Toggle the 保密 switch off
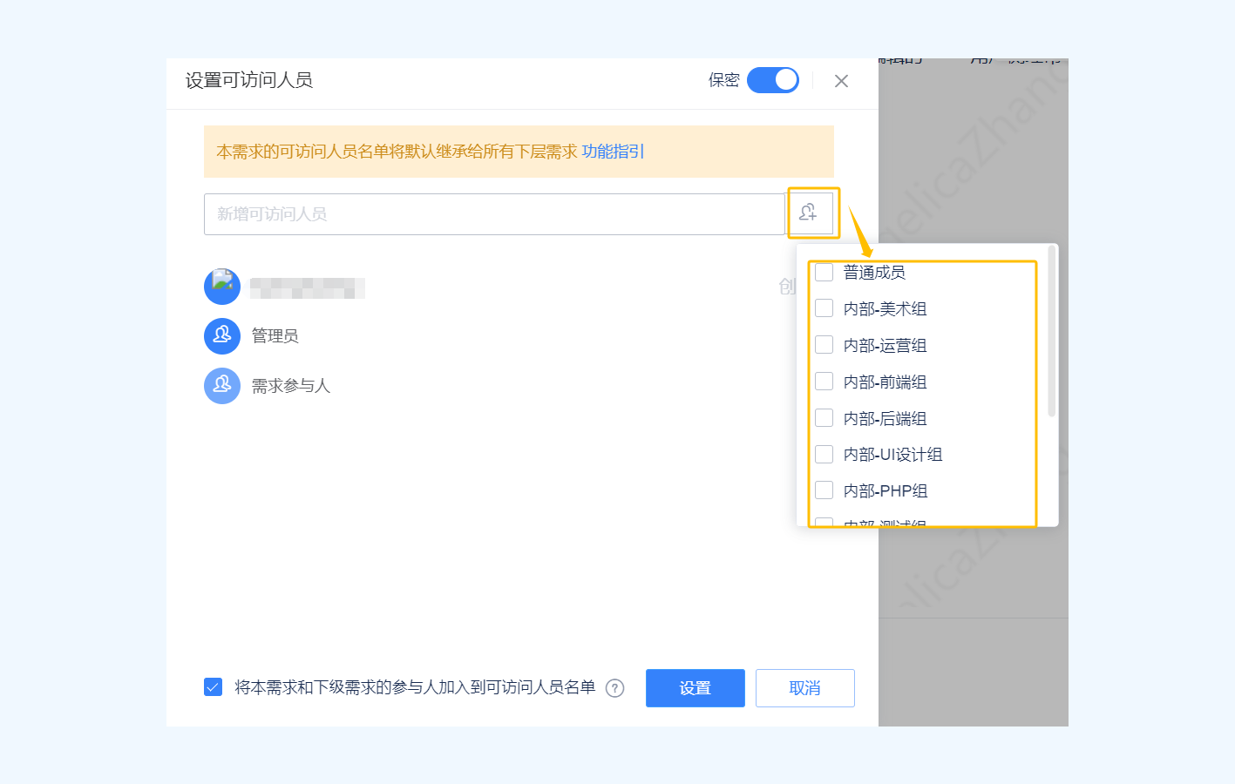The height and width of the screenshot is (784, 1235). point(773,80)
